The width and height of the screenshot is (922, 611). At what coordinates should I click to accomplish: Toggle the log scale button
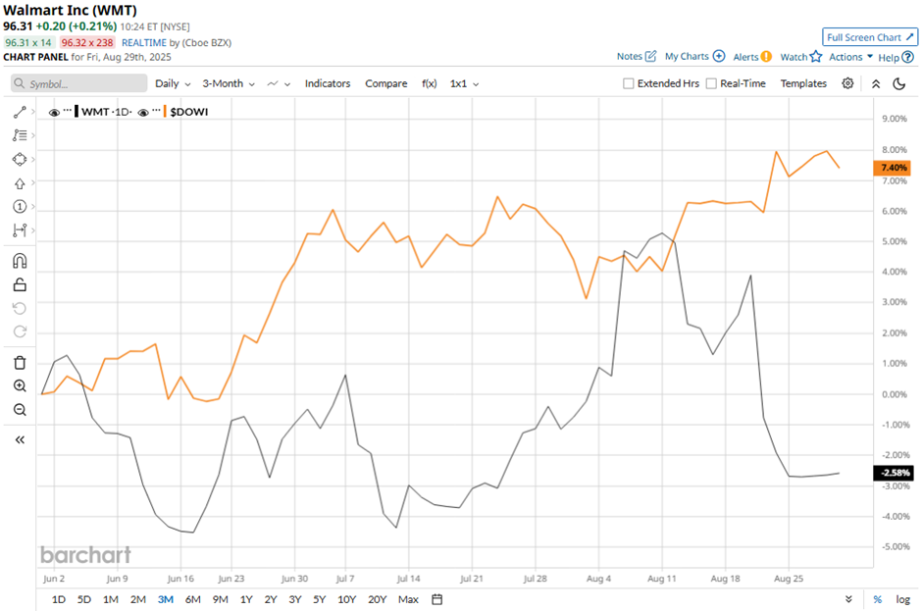[902, 599]
